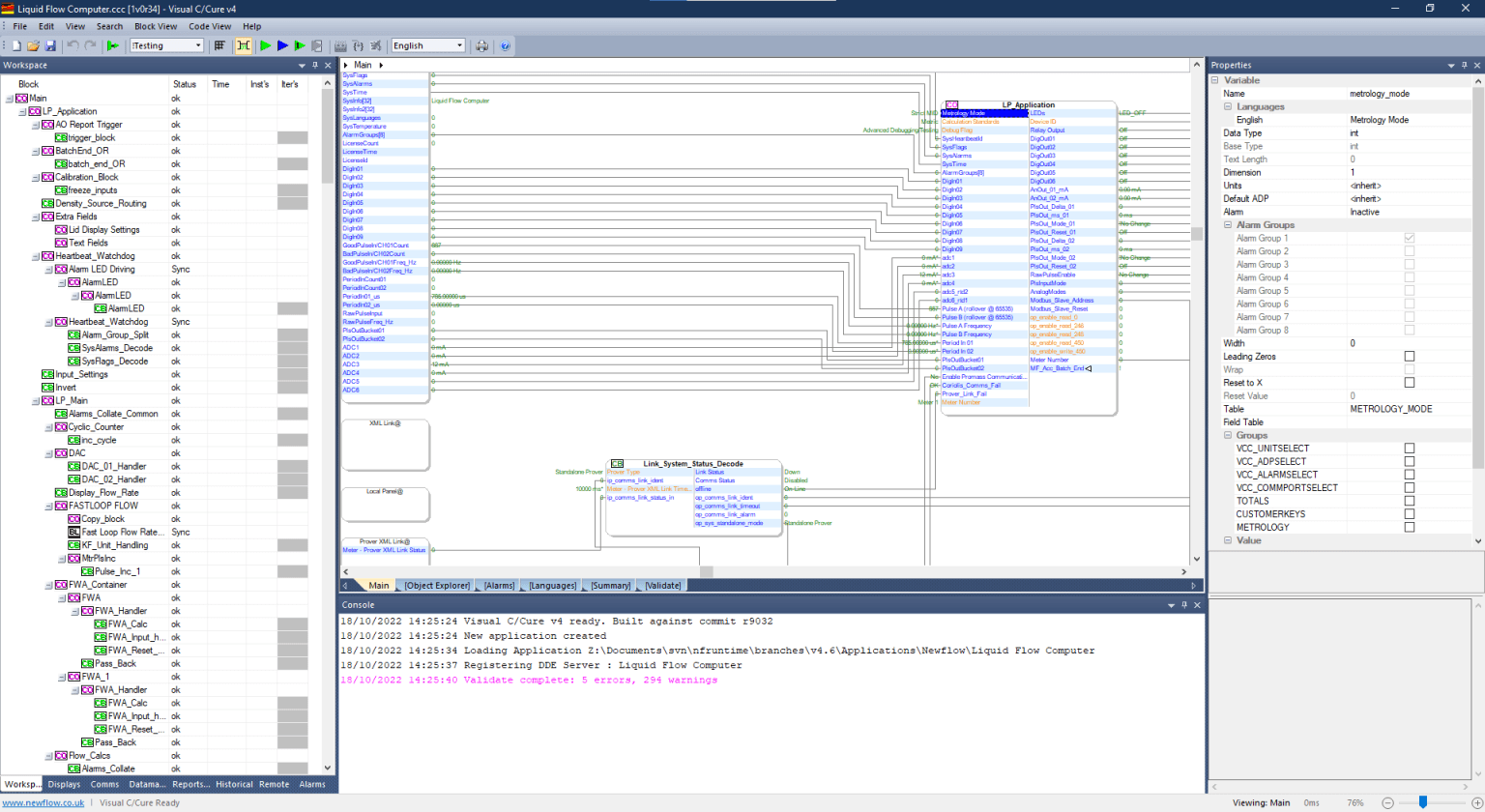This screenshot has height=812, width=1485.
Task: Check the VCC_UNITSELECT group checkbox
Action: point(1409,449)
